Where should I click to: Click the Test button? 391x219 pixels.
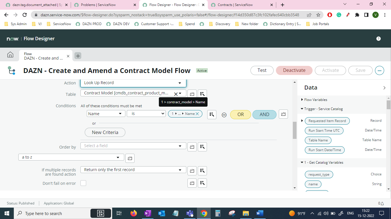[x=262, y=70]
